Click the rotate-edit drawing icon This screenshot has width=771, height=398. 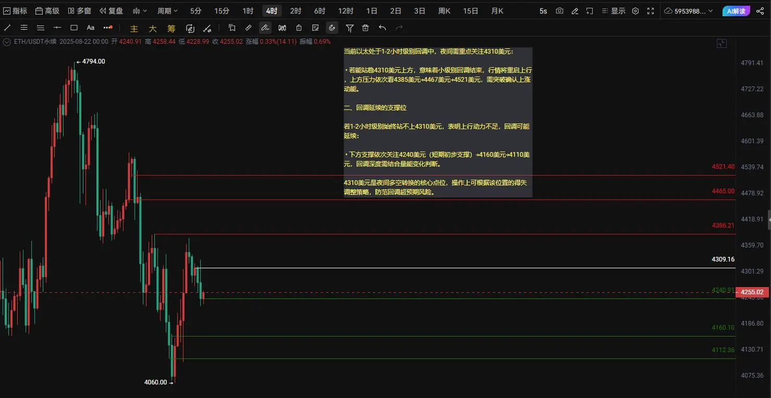coord(190,28)
